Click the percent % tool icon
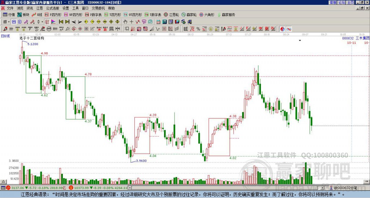 tap(198, 29)
